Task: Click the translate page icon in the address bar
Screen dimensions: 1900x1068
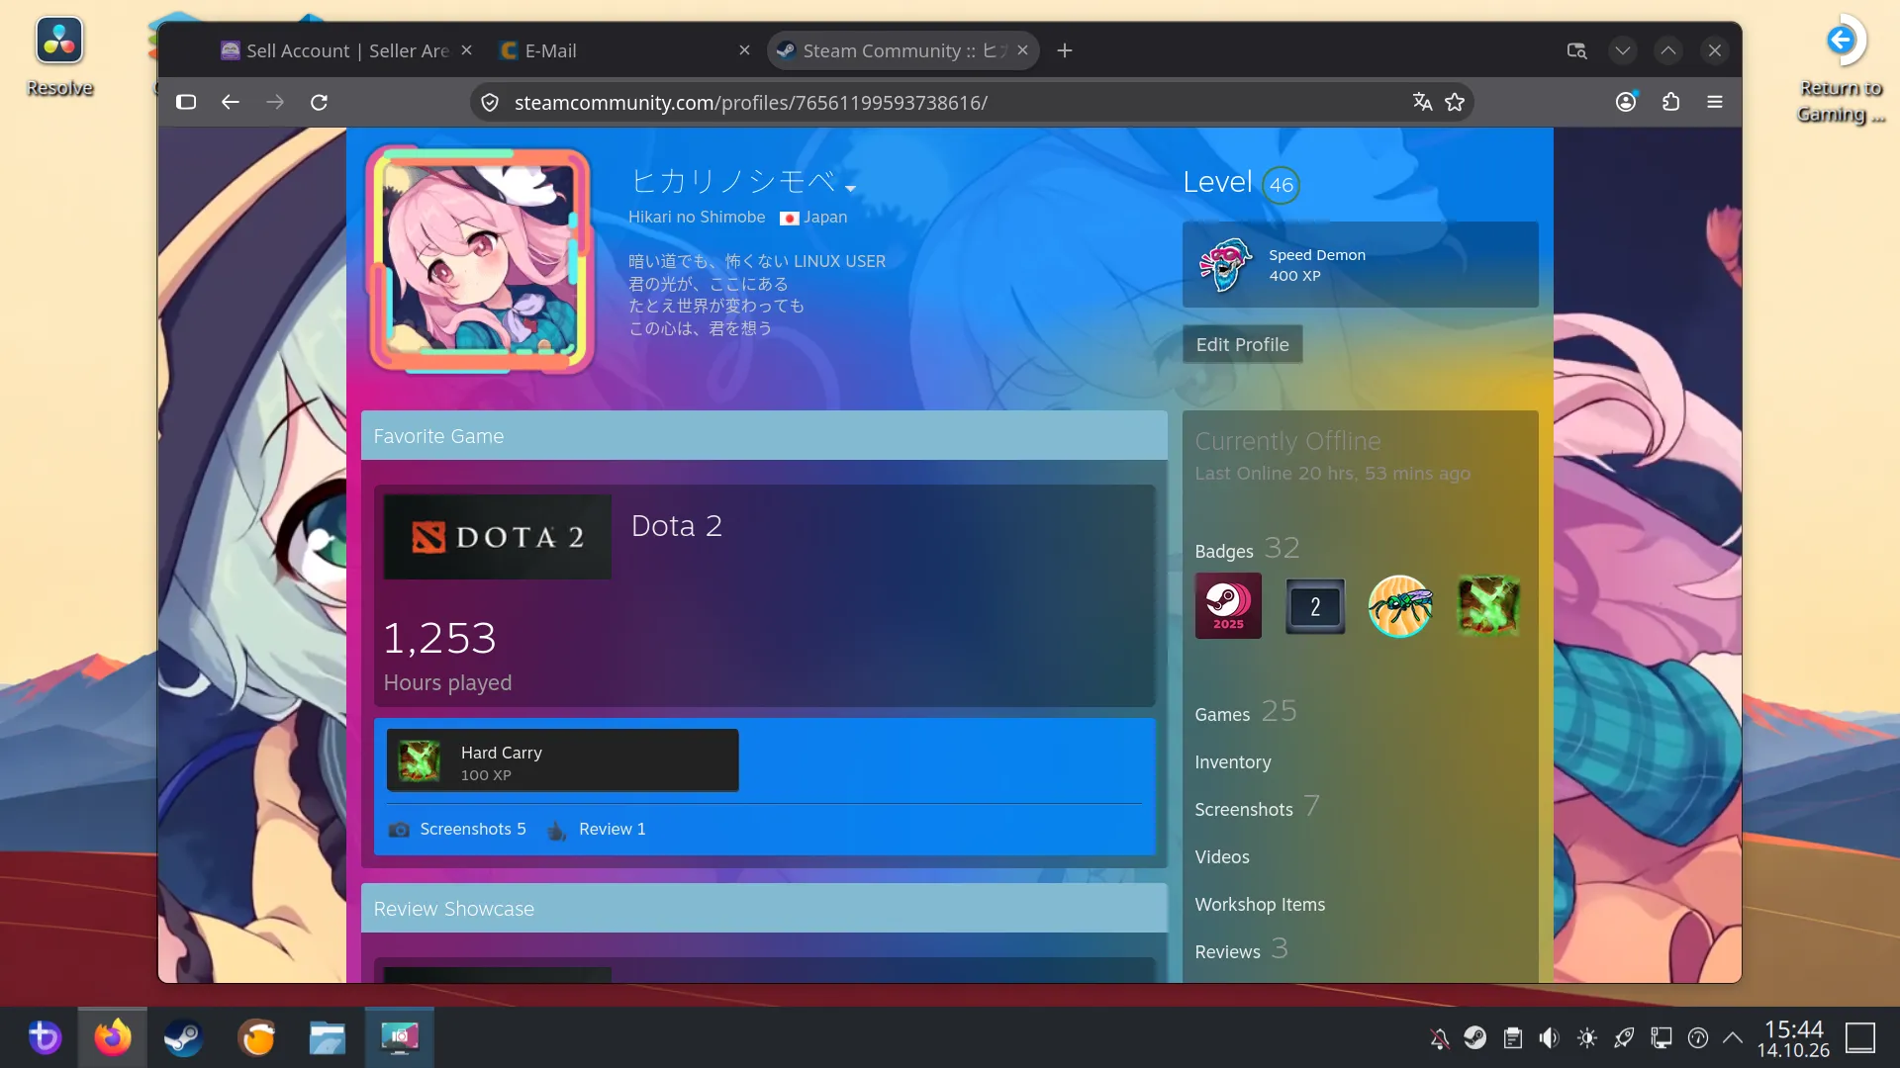Action: coord(1422,102)
